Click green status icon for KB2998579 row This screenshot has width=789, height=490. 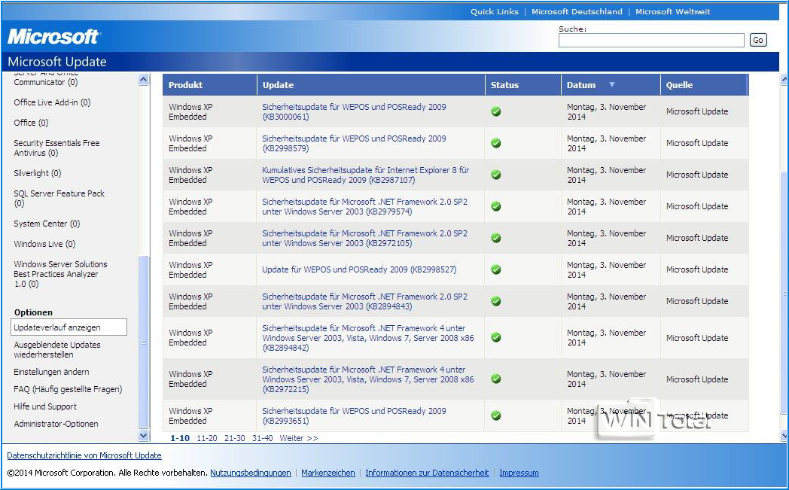click(x=496, y=143)
